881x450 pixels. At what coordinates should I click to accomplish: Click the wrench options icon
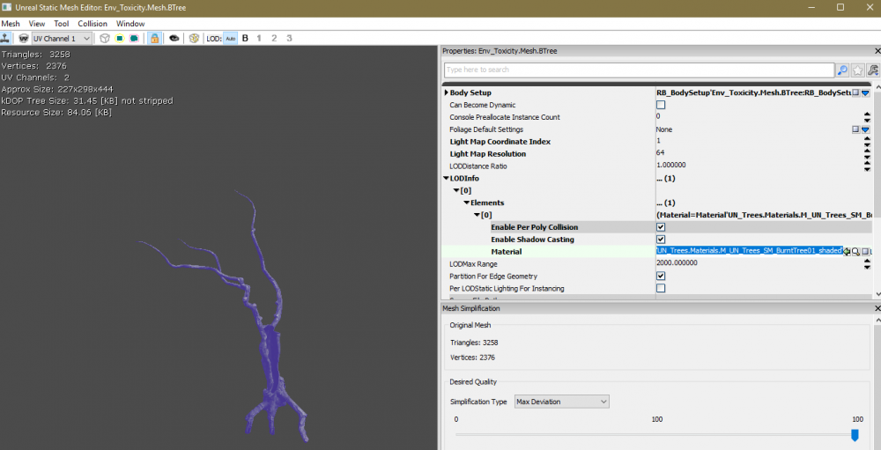872,70
